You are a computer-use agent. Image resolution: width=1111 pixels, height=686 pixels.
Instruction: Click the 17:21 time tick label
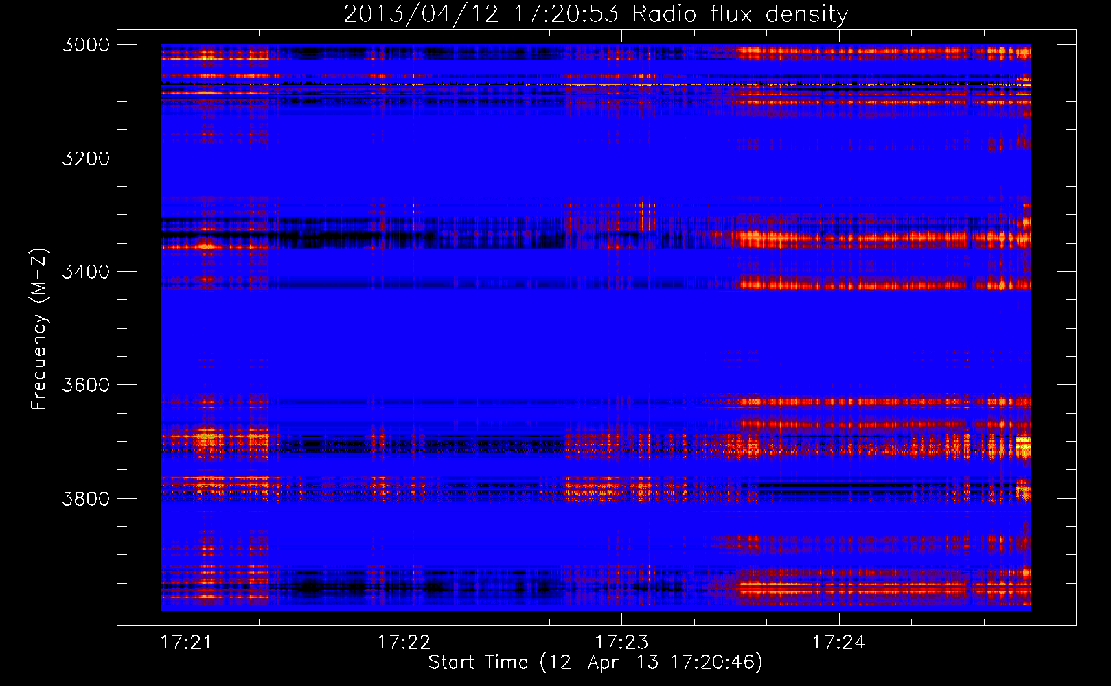click(186, 642)
